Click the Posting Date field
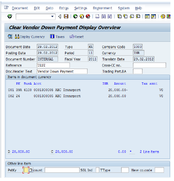Image resolution: width=174 pixels, height=181 pixels. [48, 53]
